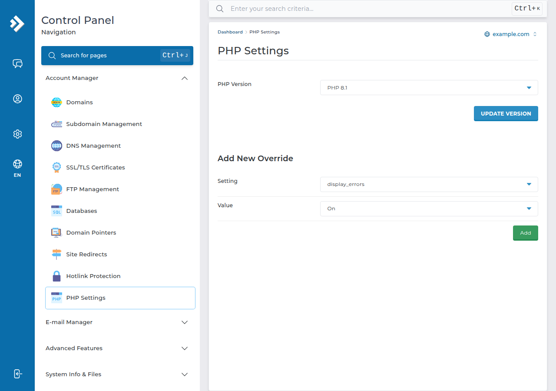Open SSL/TLS Certificates page
This screenshot has width=556, height=391.
(120, 168)
